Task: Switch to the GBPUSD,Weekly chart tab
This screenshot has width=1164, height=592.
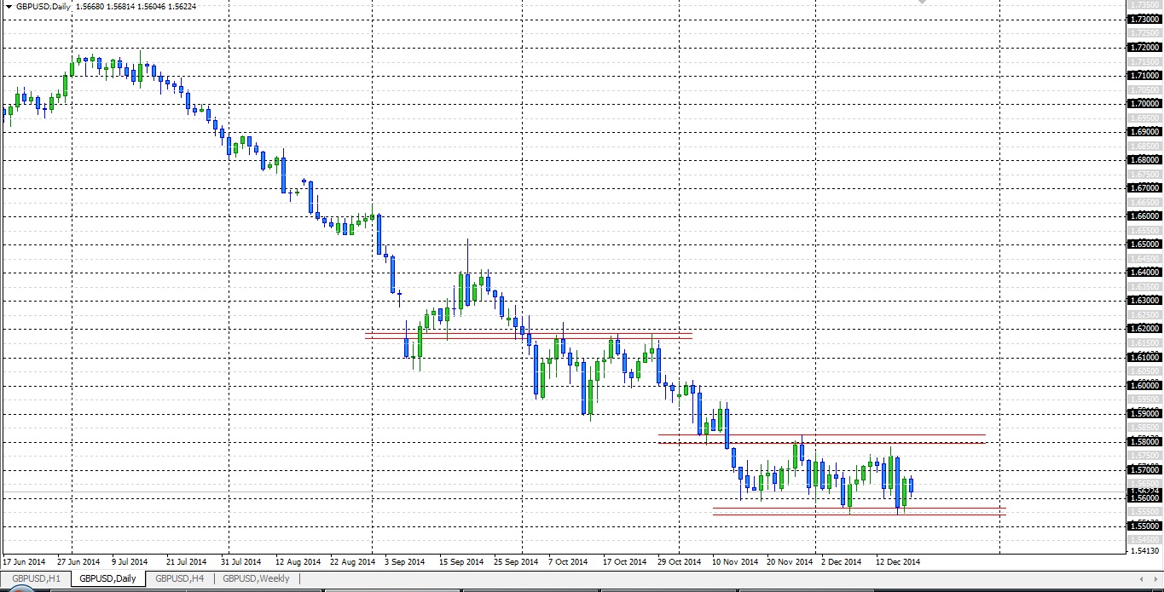Action: pos(256,579)
